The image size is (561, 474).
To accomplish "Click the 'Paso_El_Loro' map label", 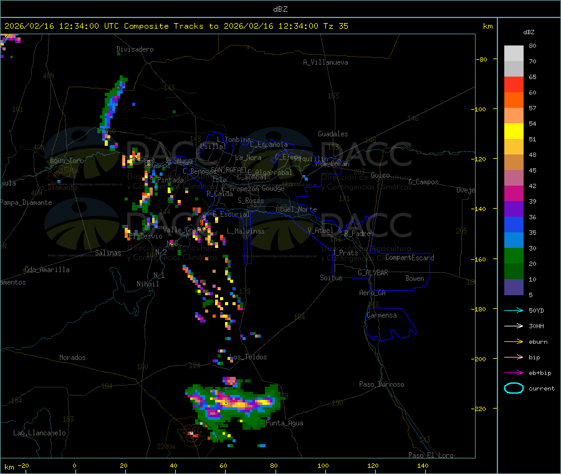I will pyautogui.click(x=431, y=455).
